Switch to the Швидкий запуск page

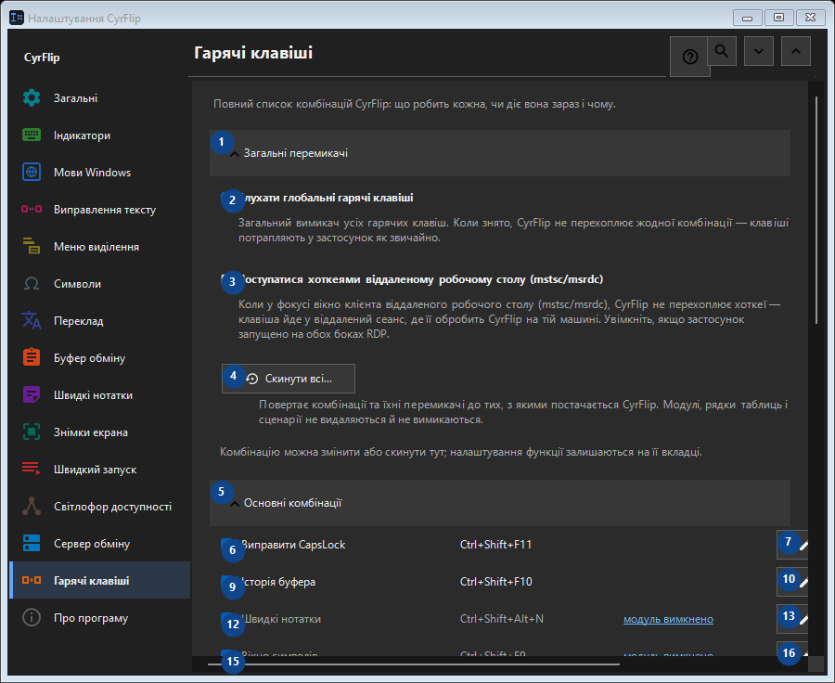[x=99, y=470]
